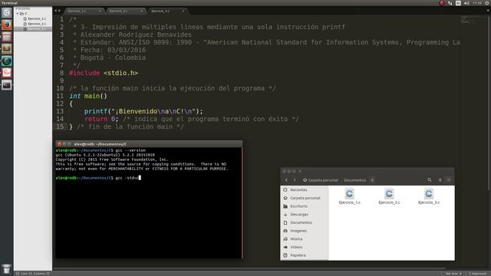Open search in the file manager

430,180
